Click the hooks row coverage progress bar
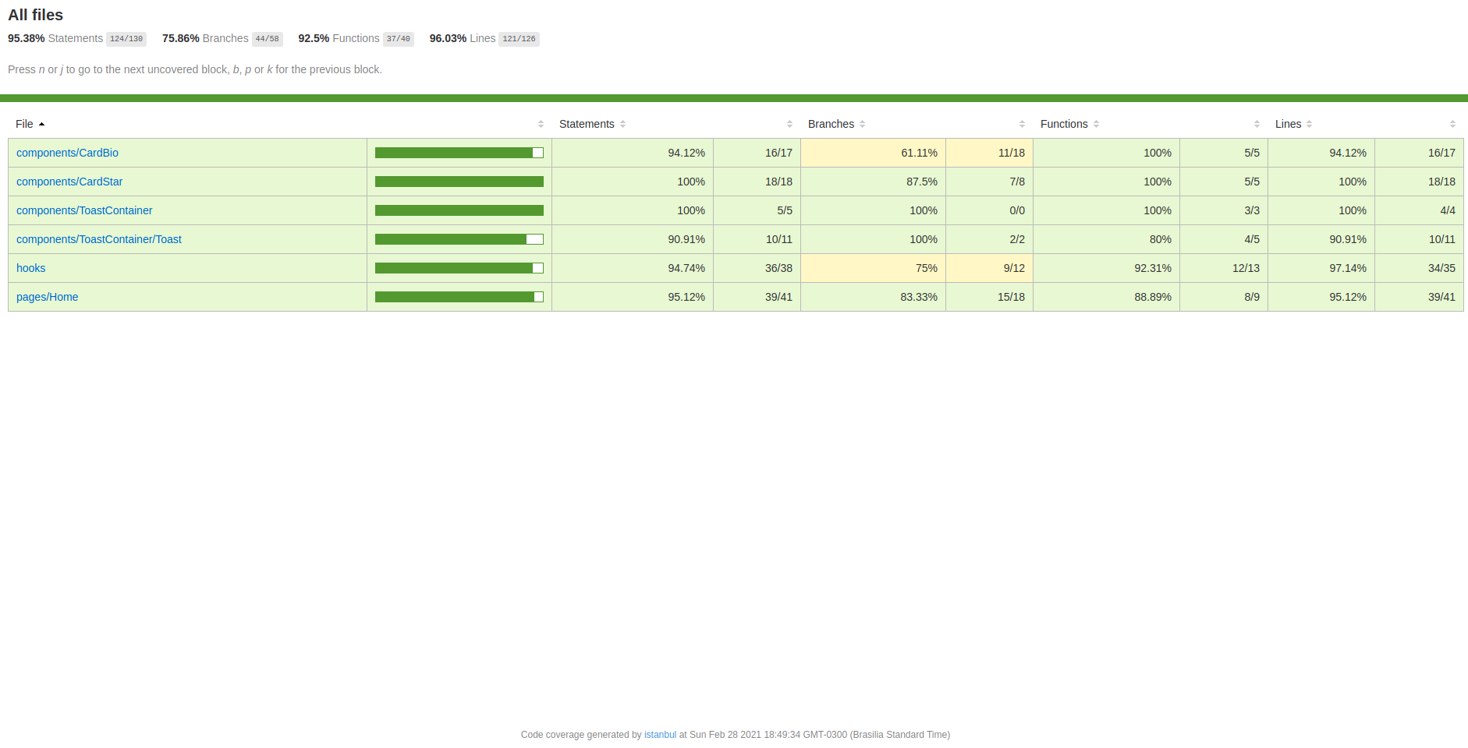This screenshot has width=1468, height=748. [x=459, y=267]
